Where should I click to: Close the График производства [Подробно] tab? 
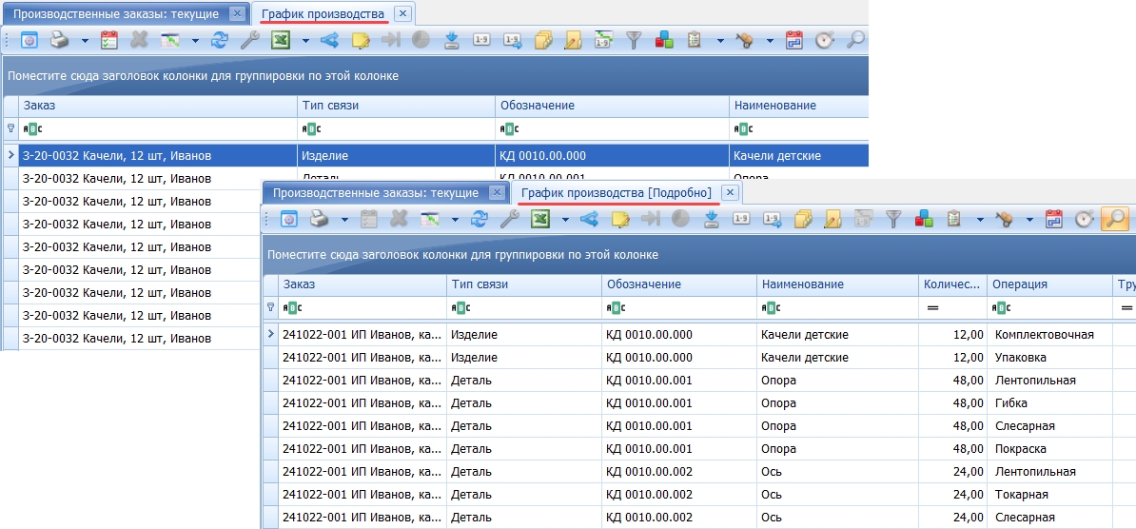[x=731, y=193]
